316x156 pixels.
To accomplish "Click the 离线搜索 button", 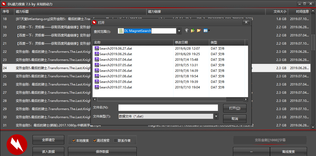I will click(x=288, y=152).
